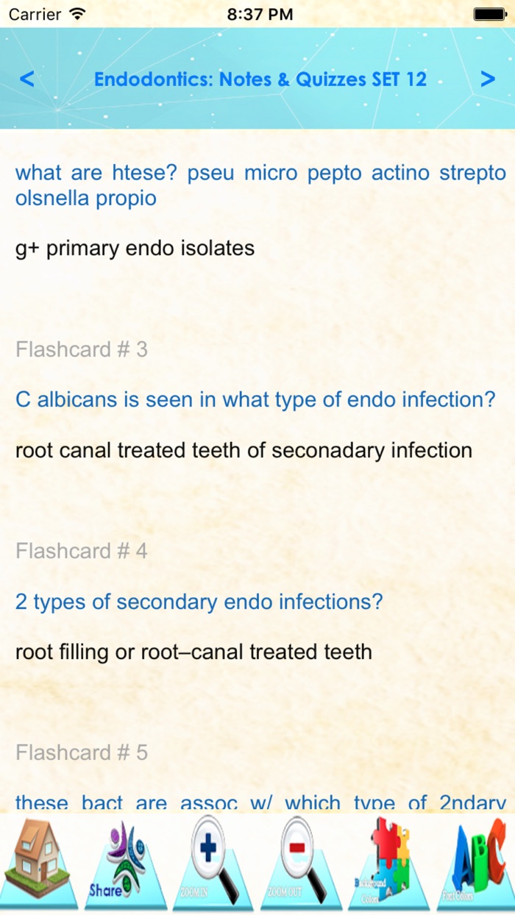Tap the g+ primary endo isolates answer
The width and height of the screenshot is (515, 915).
[134, 248]
